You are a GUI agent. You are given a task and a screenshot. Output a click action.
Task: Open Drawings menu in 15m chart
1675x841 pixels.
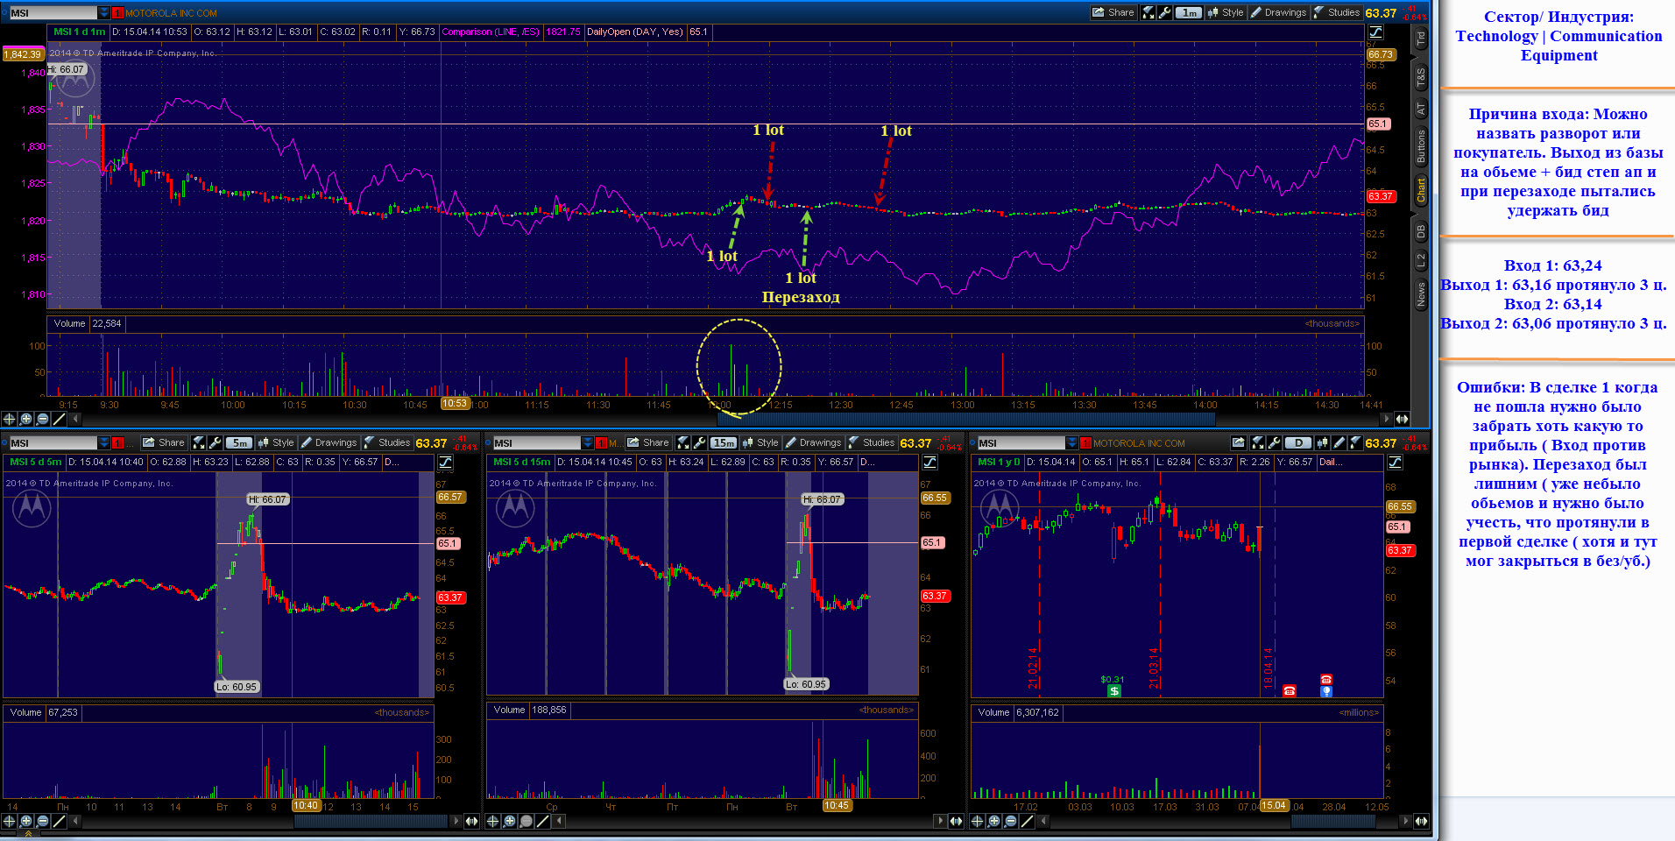[813, 442]
